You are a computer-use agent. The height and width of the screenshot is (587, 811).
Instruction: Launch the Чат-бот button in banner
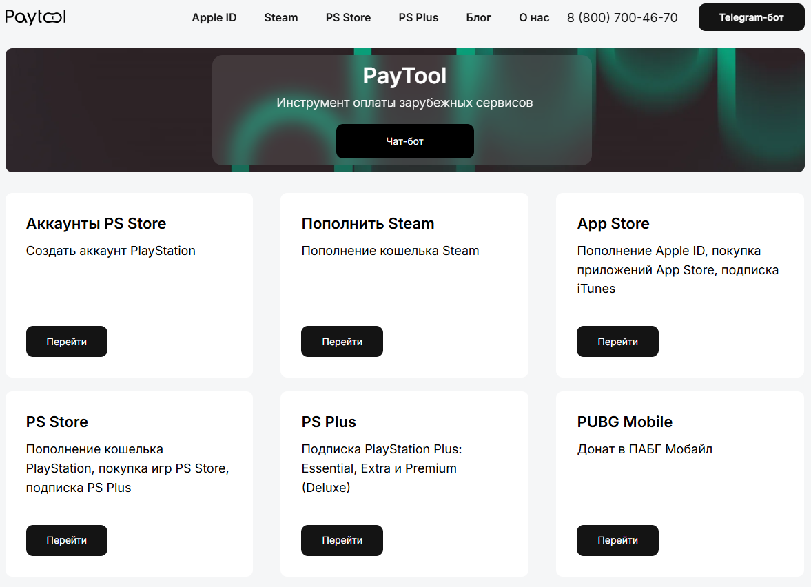point(404,141)
